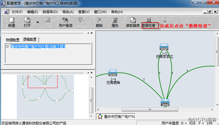
Task: Select 重庆市巴南广电PTN工程(当前工程) tree item
Action: click(x=38, y=47)
